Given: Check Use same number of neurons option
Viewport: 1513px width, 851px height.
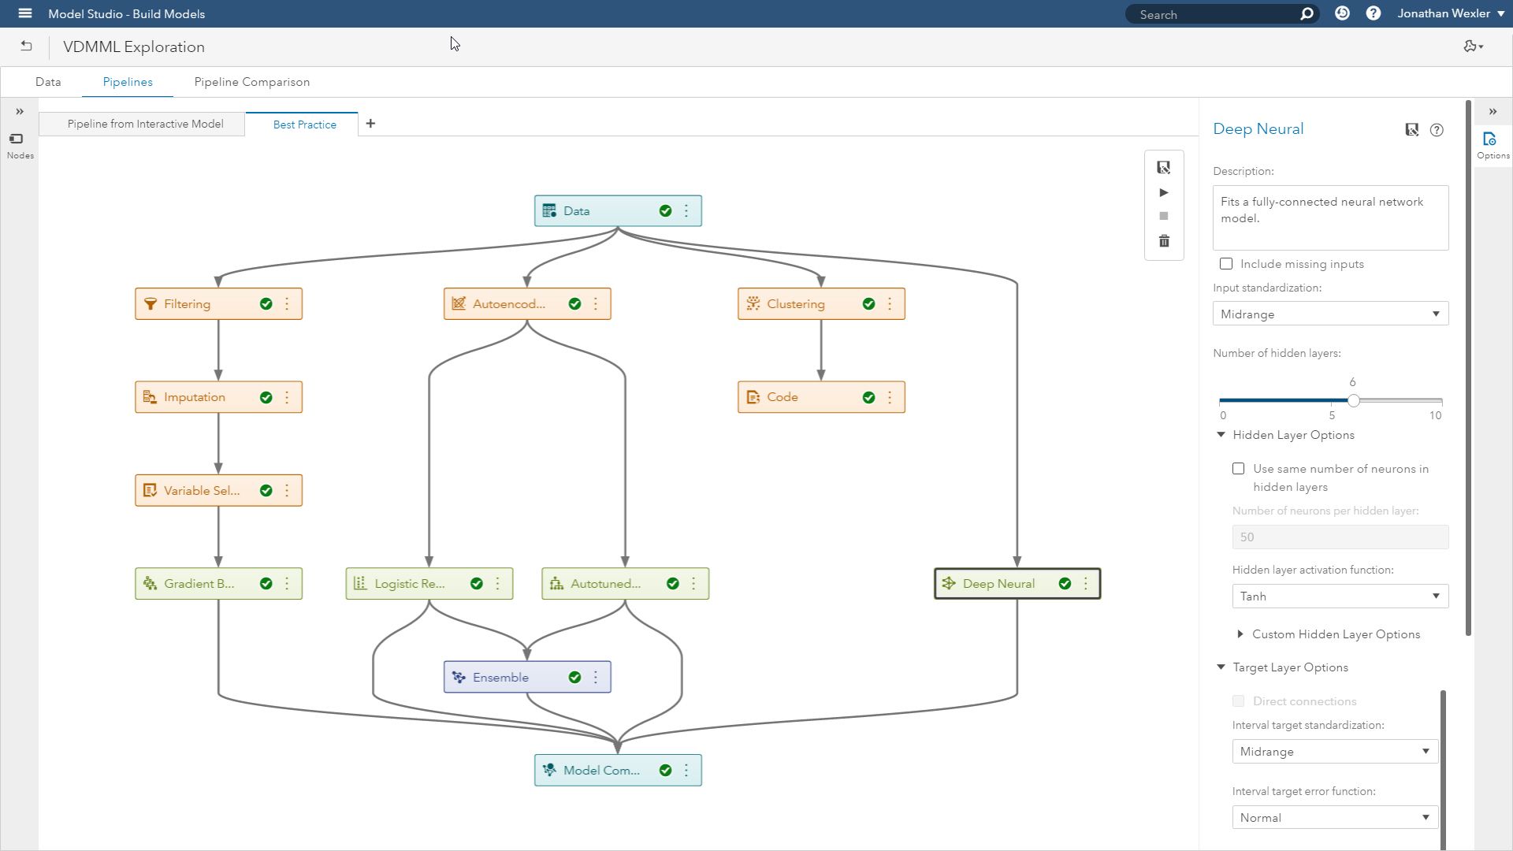Looking at the screenshot, I should (1239, 469).
